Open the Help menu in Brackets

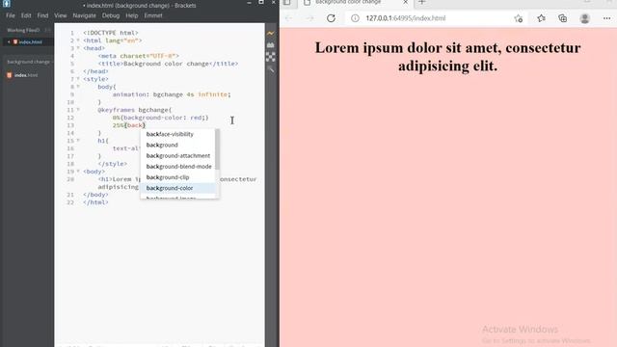132,15
